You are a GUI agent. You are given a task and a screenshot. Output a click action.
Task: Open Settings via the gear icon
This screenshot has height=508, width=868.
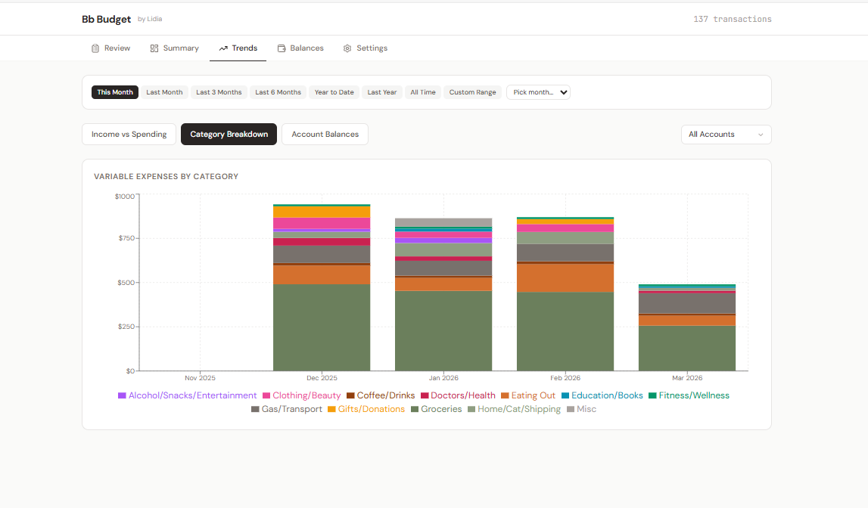[347, 48]
